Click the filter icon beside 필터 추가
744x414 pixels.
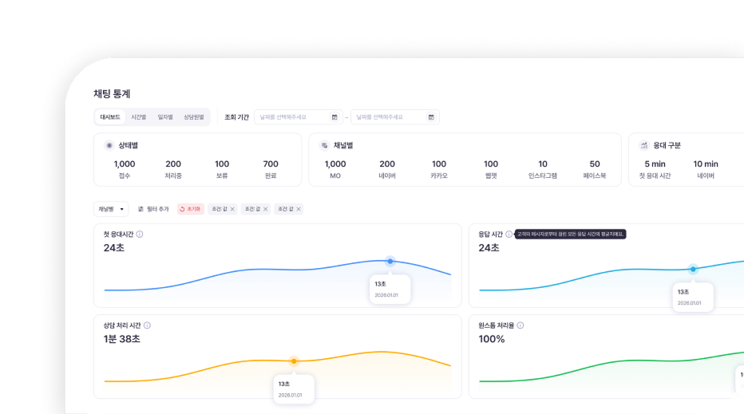140,209
